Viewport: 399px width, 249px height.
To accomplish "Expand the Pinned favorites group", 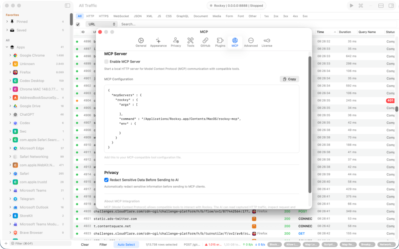I will pyautogui.click(x=7, y=22).
